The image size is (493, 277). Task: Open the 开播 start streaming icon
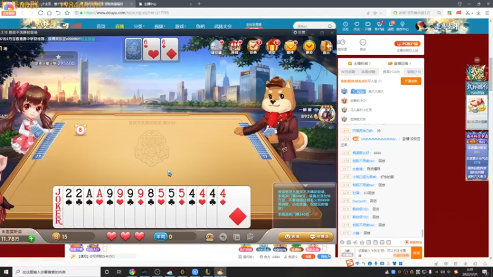pos(368,26)
